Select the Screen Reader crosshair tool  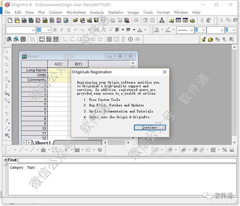click(7, 72)
